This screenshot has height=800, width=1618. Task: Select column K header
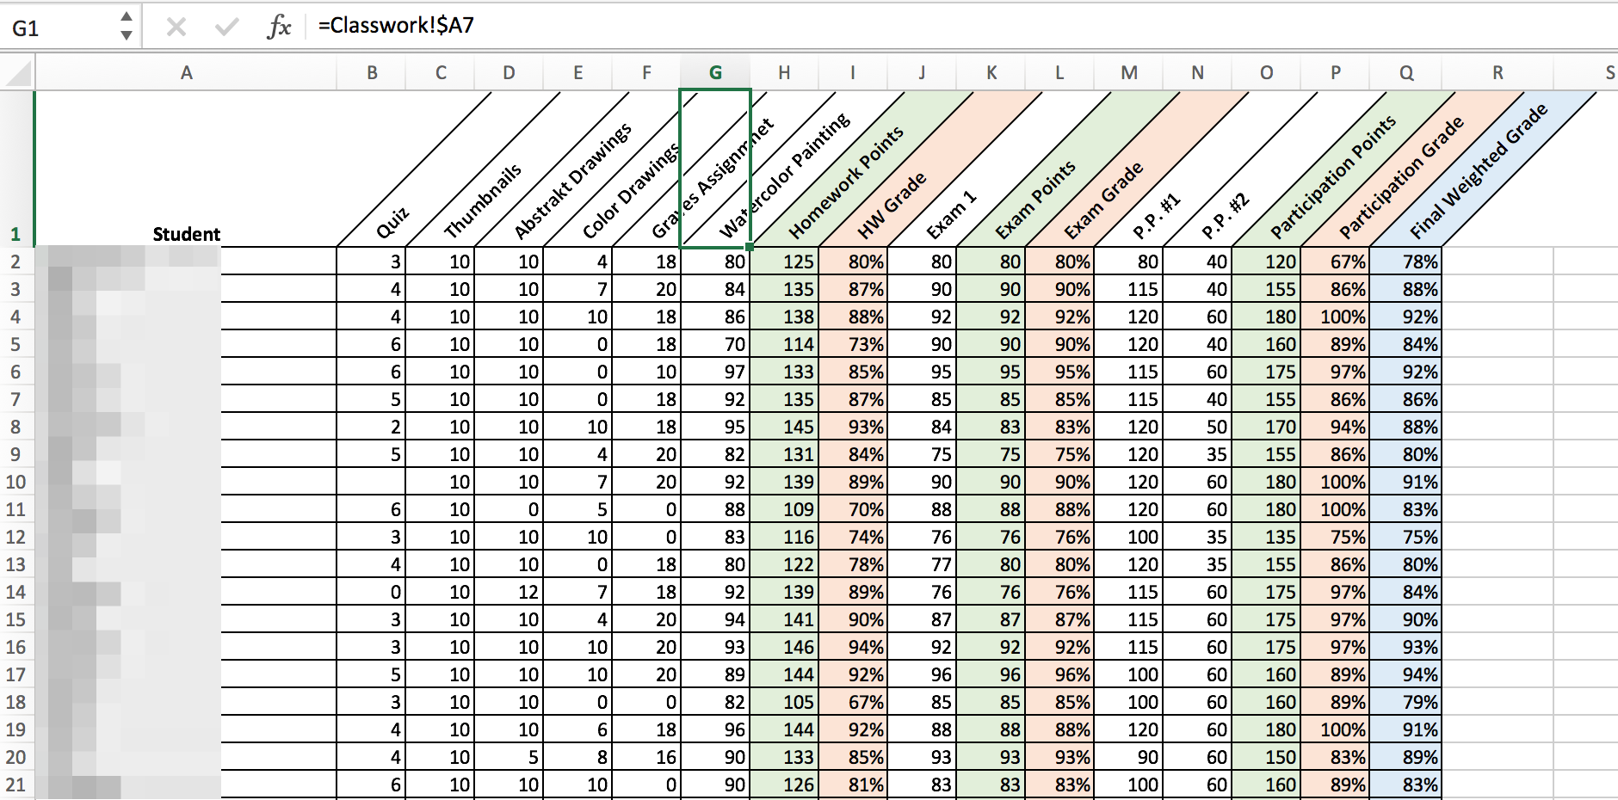tap(991, 73)
